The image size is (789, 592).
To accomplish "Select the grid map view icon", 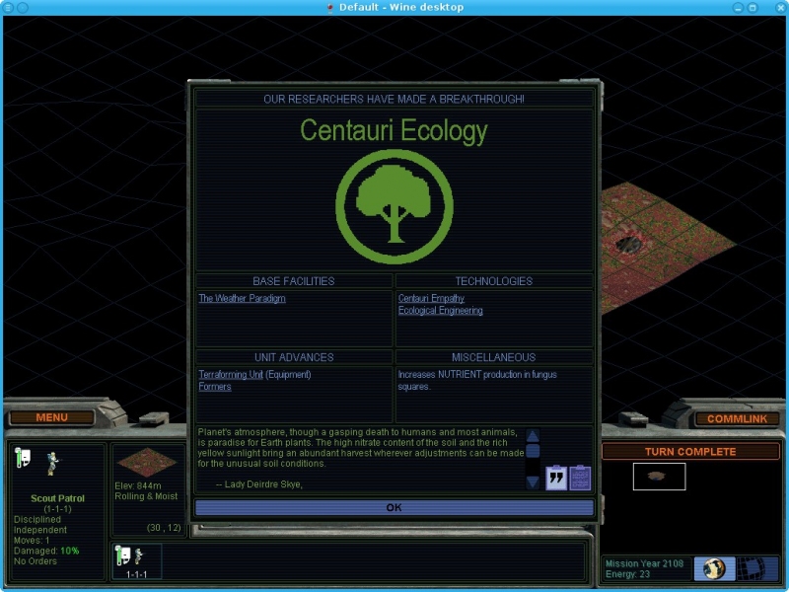I will point(753,568).
